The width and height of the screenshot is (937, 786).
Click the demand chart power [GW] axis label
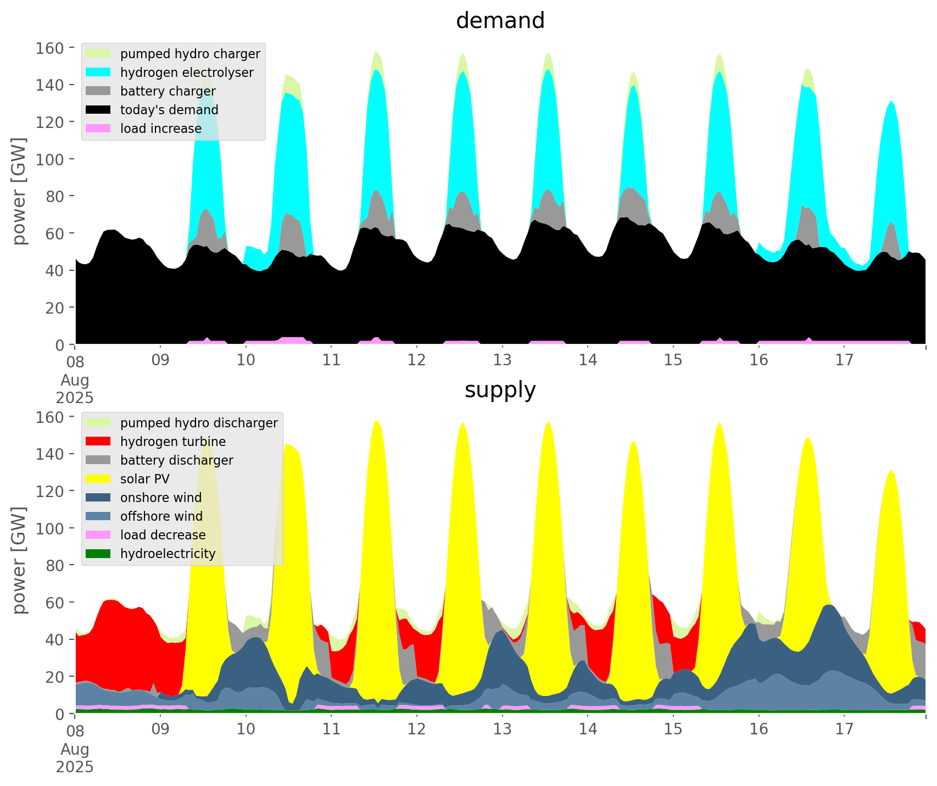tap(19, 191)
